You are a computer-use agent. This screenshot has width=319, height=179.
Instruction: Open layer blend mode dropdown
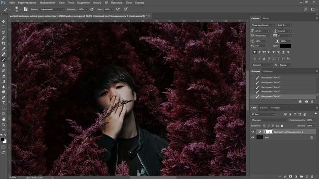[269, 120]
